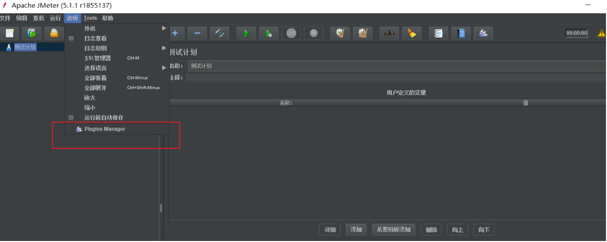Click the 向上 button

tap(458, 230)
